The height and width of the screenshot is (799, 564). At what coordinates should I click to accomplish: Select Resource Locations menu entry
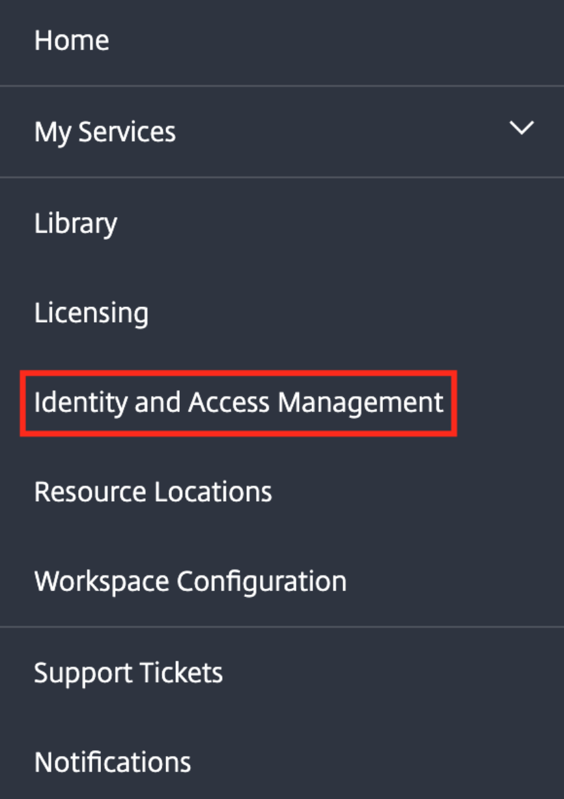(x=153, y=491)
